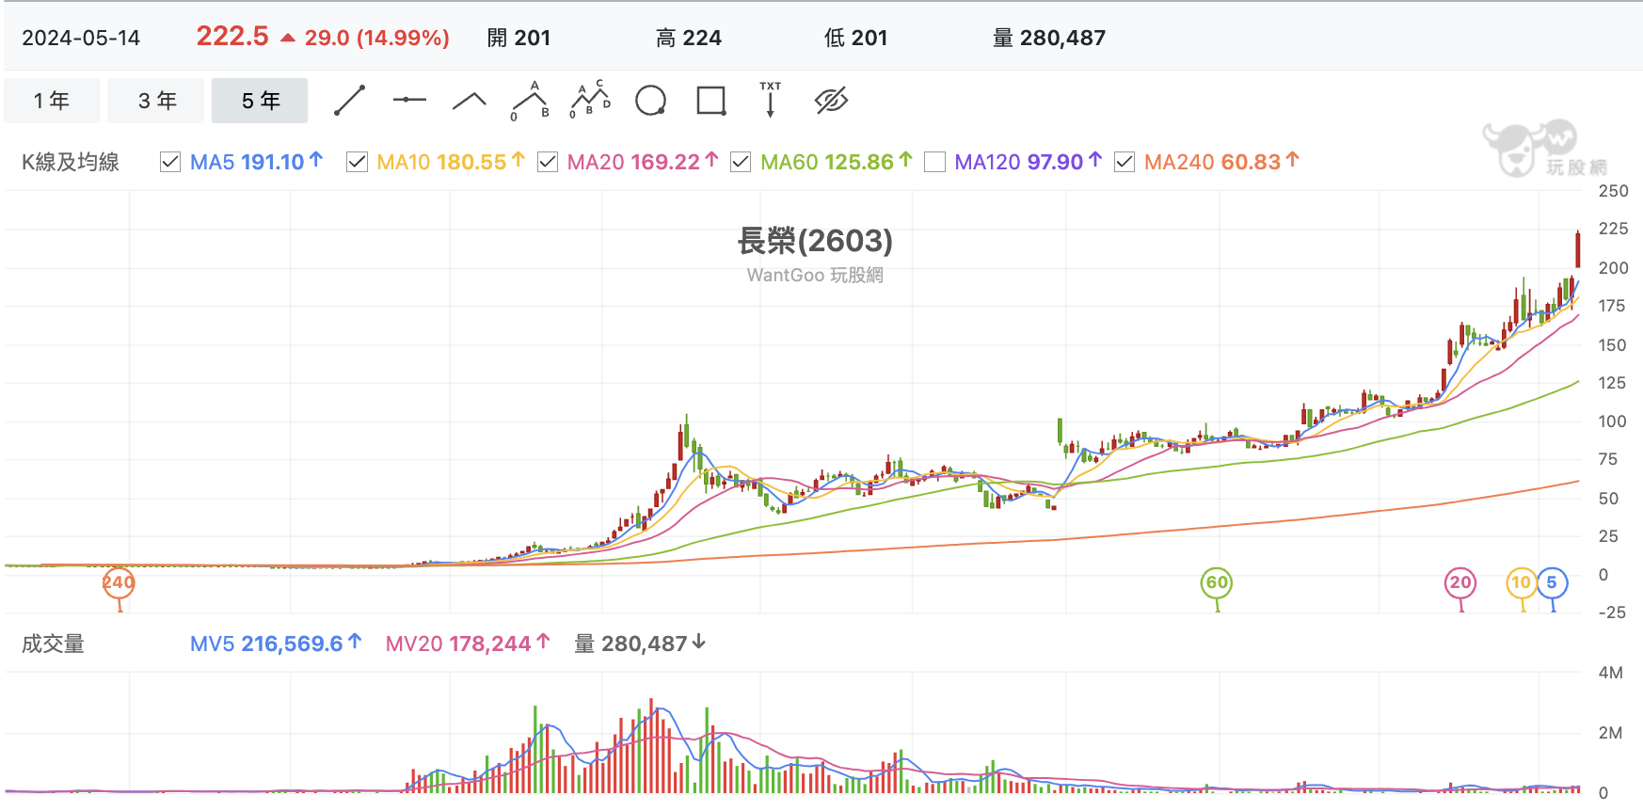Select the horizontal line drawing tool
1643x811 pixels.
click(409, 100)
